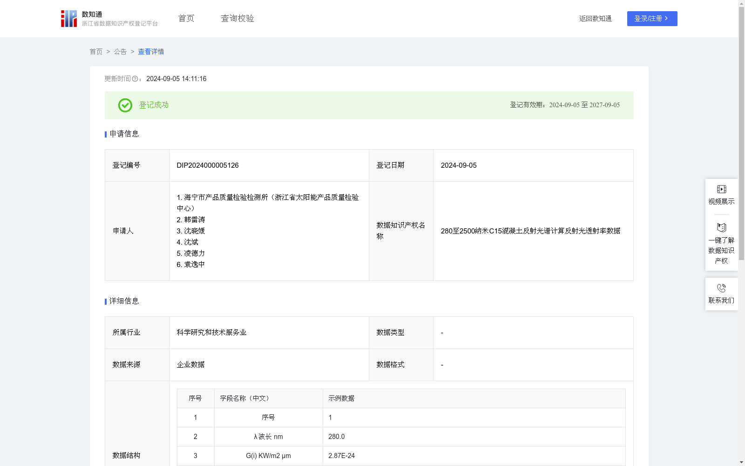The image size is (745, 466).
Task: Click the 数知通 platform logo
Action: tap(109, 19)
